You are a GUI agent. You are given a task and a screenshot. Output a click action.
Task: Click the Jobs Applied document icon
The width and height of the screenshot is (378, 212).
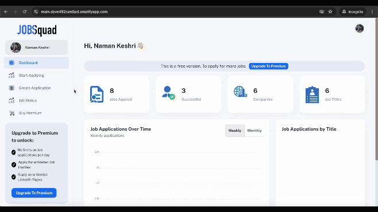click(x=97, y=94)
